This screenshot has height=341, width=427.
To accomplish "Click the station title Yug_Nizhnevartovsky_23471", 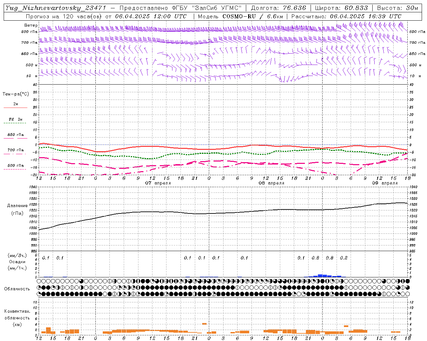I will [55, 8].
